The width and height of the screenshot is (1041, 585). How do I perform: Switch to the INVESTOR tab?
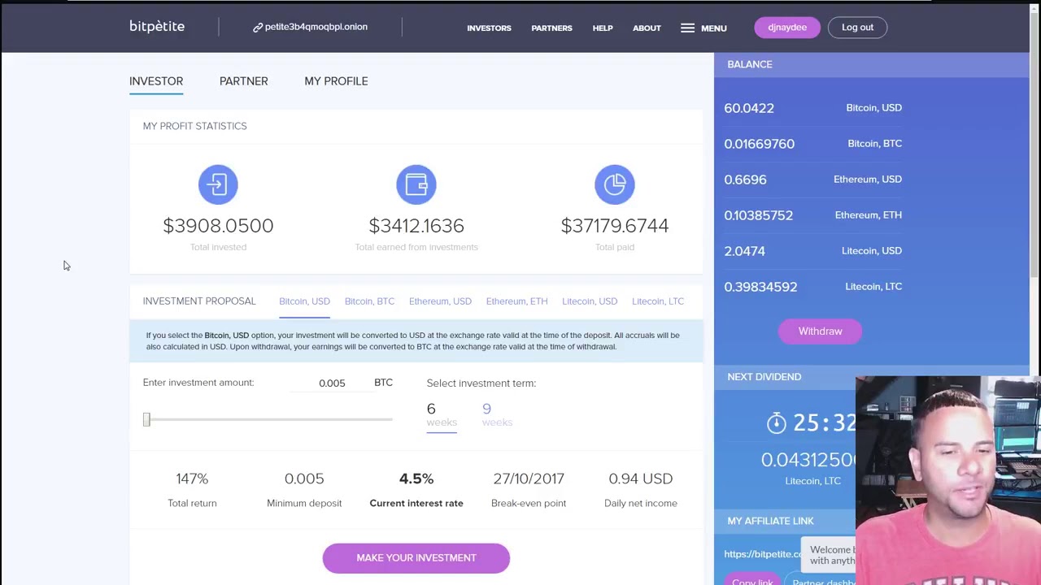(156, 81)
